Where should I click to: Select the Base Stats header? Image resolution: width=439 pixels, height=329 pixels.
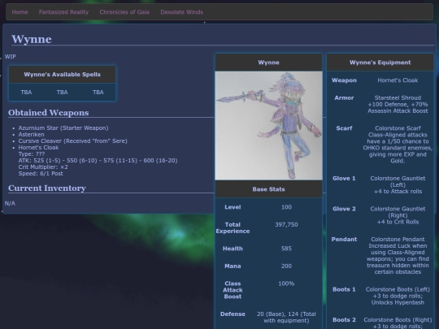click(269, 189)
